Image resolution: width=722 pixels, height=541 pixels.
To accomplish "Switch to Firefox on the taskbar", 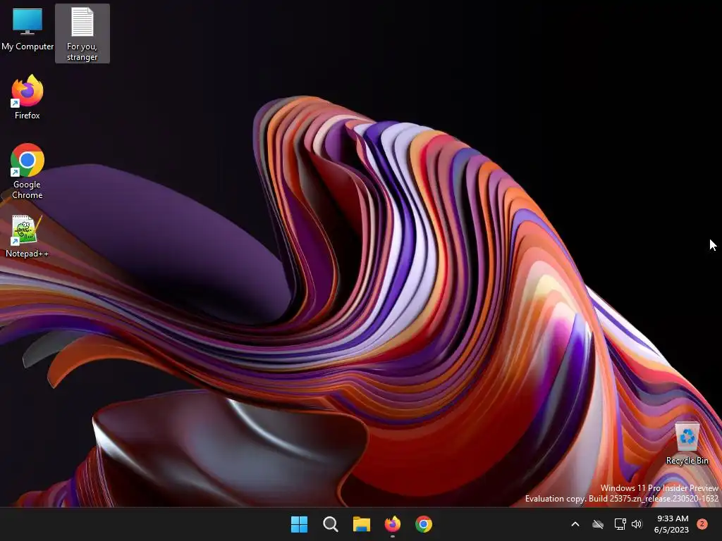I will point(392,524).
